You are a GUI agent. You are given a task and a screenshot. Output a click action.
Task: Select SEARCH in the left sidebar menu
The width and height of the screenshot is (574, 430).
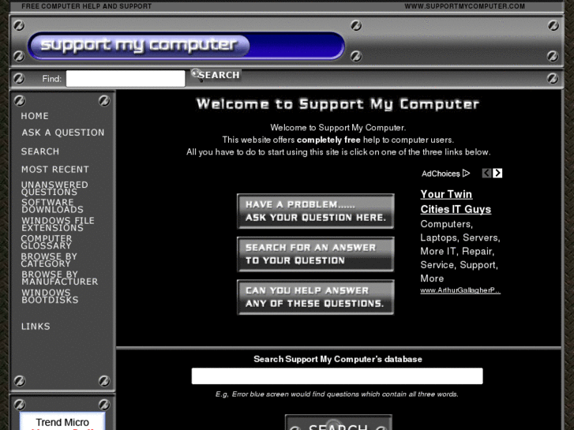(x=40, y=151)
